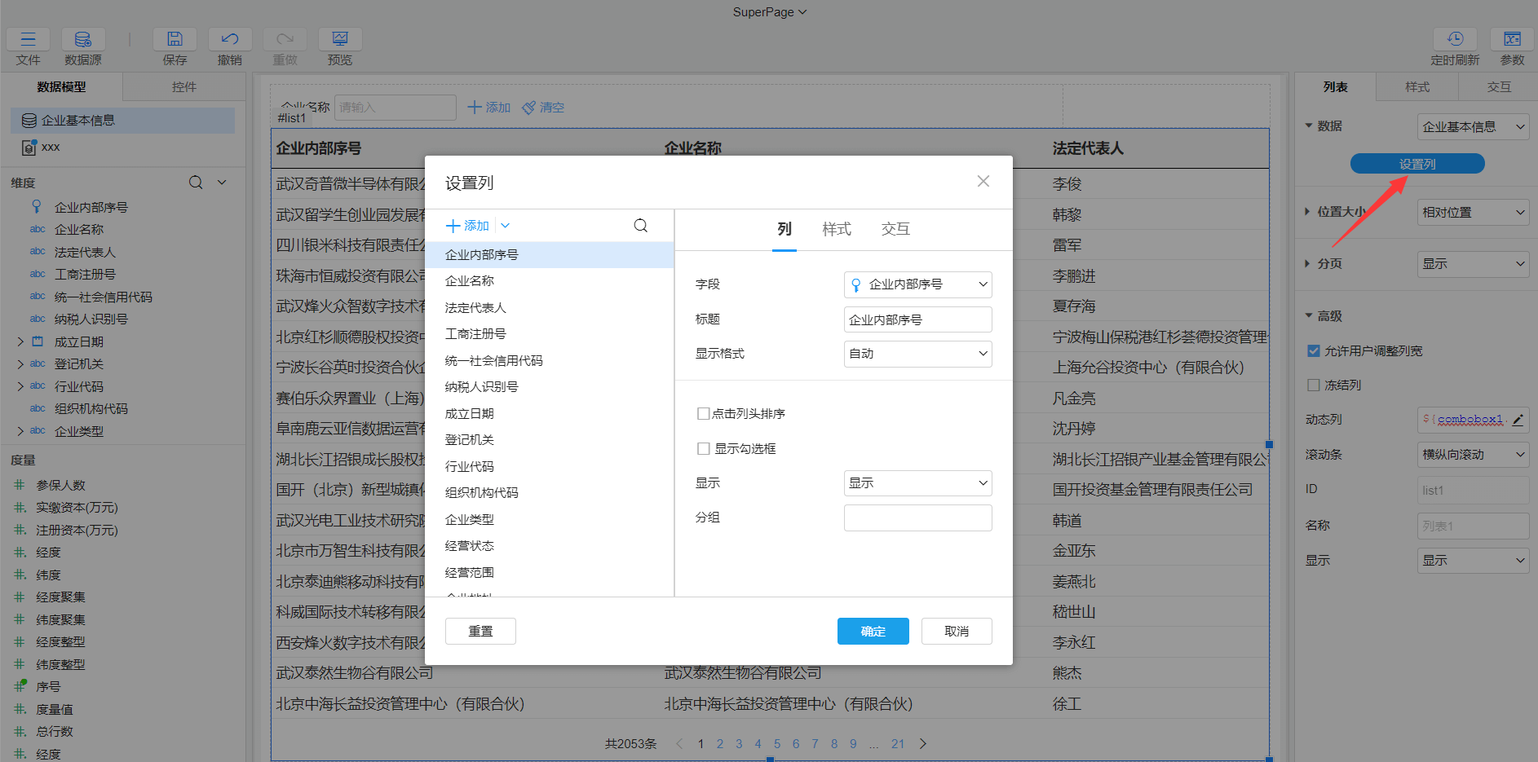
Task: Switch to the 控件 panel tab
Action: pos(184,86)
